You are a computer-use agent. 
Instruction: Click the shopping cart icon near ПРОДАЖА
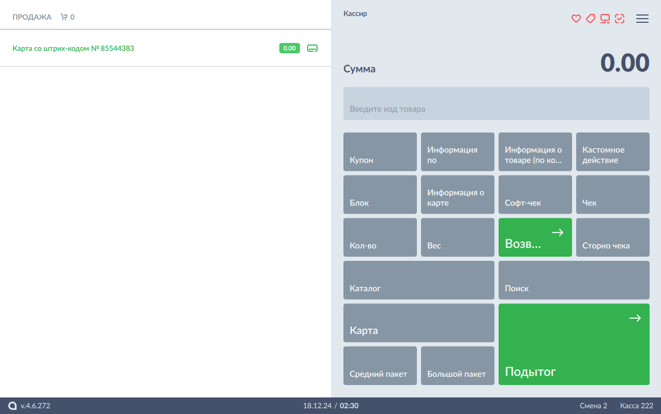(x=64, y=17)
